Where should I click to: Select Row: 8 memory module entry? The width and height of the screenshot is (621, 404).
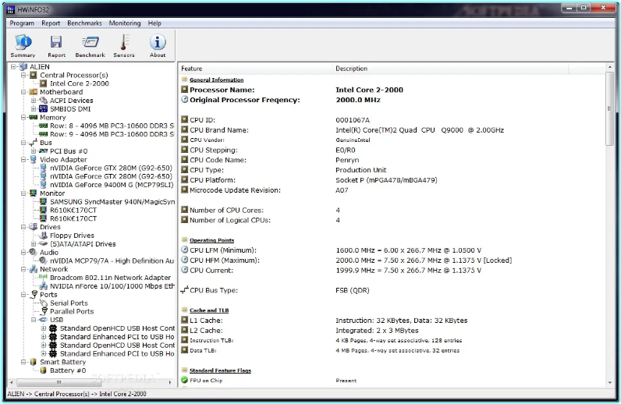click(x=112, y=126)
